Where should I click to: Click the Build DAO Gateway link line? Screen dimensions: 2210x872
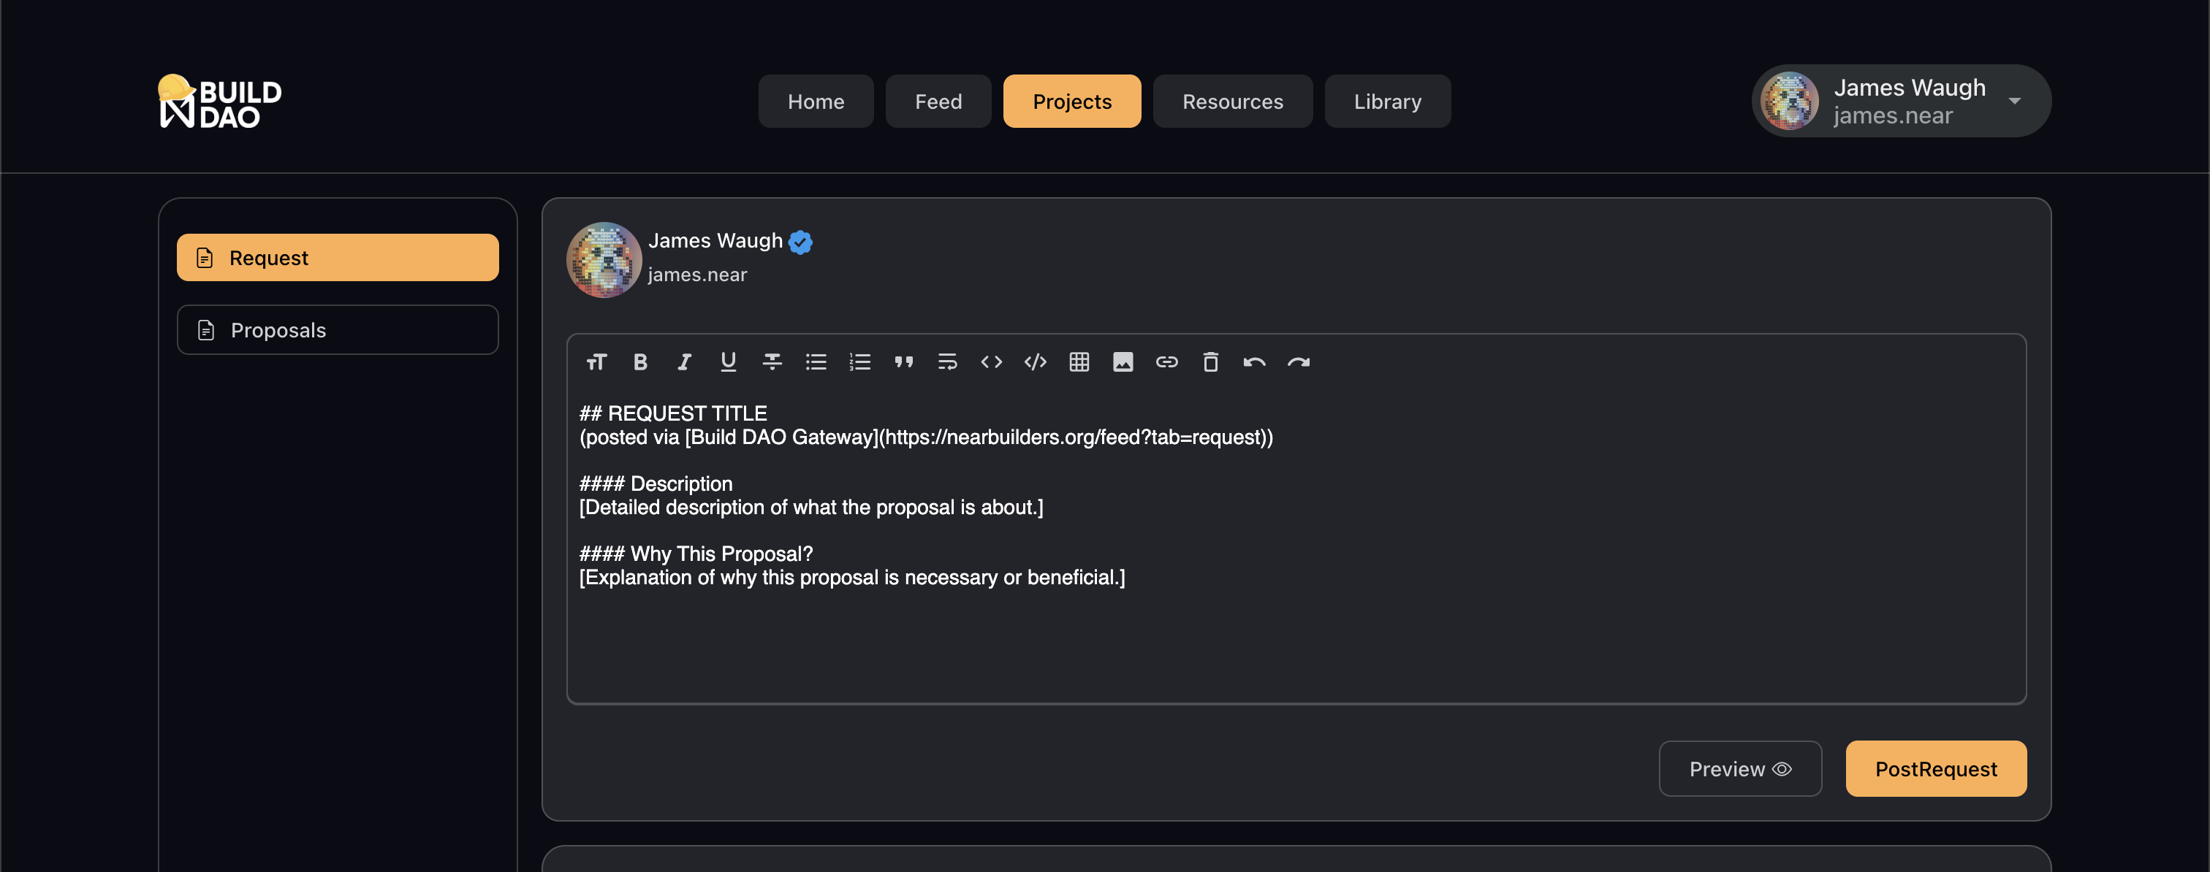[x=926, y=437]
